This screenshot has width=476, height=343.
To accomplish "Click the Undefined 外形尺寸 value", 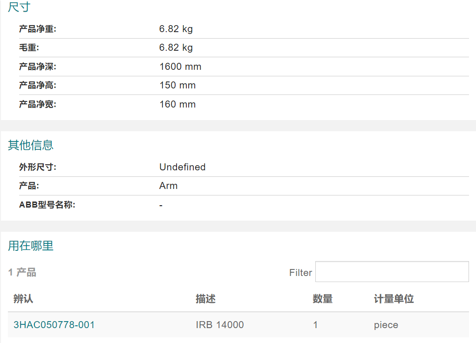I will (x=183, y=167).
